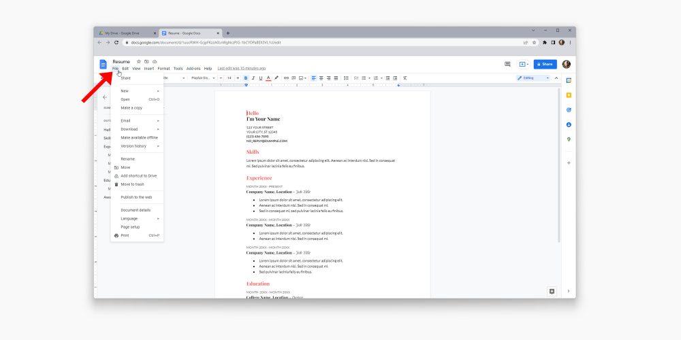This screenshot has width=681, height=340.
Task: Select 'Make available offline' in the File menu
Action: coord(139,137)
